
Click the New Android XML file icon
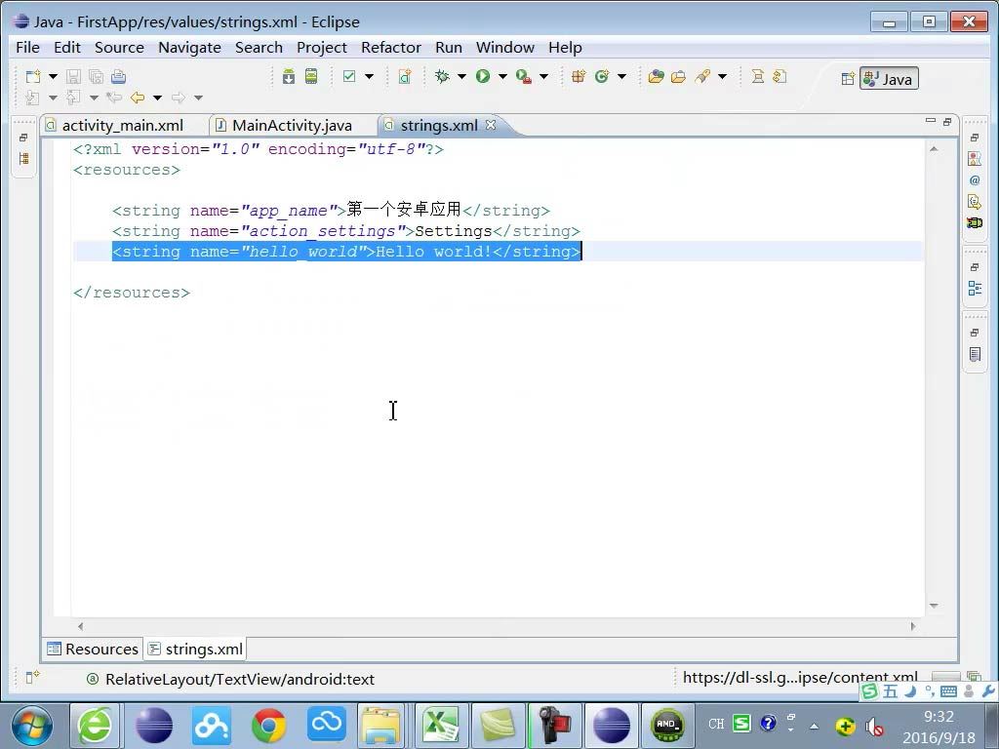pyautogui.click(x=405, y=77)
